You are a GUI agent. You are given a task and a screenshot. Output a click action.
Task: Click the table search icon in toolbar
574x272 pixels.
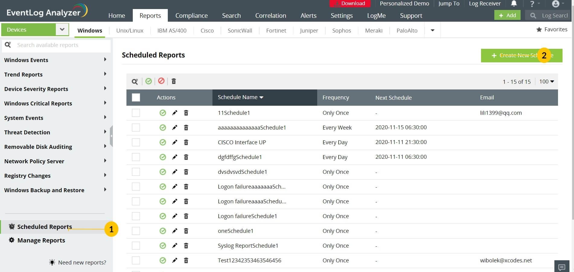pos(135,81)
